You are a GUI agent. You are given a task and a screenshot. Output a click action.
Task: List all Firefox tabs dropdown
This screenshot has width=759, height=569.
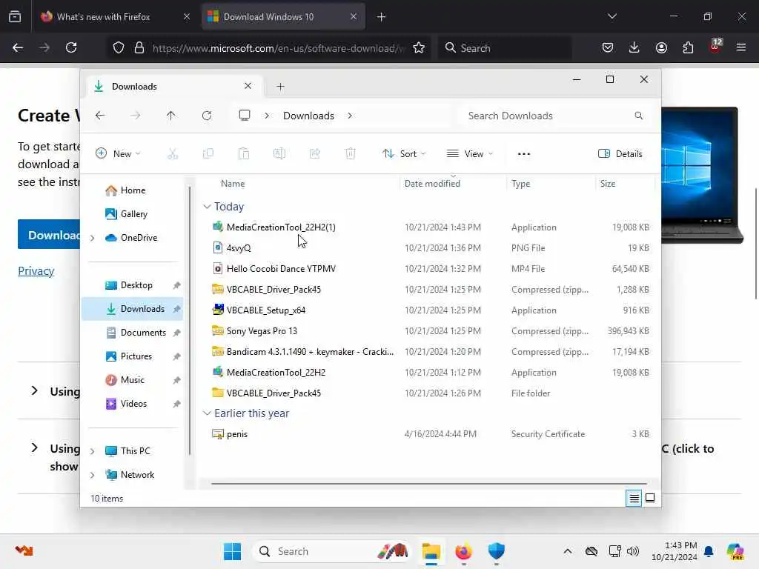611,16
